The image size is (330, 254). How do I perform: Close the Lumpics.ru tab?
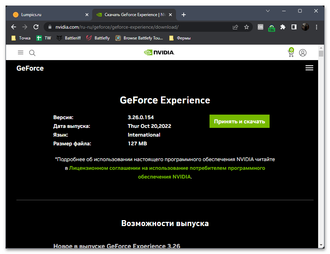click(87, 15)
